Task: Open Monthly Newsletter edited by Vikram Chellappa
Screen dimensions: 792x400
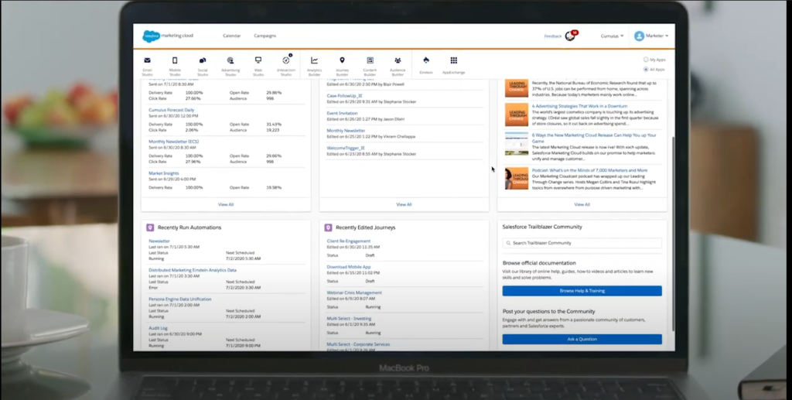Action: 346,130
